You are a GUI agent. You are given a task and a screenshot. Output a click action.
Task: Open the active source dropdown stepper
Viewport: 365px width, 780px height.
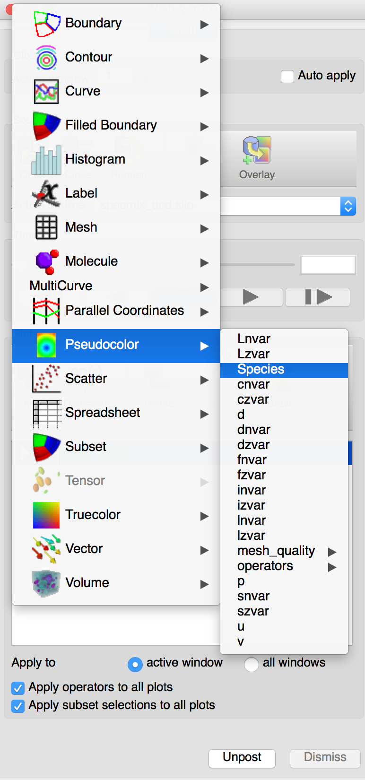click(x=348, y=206)
